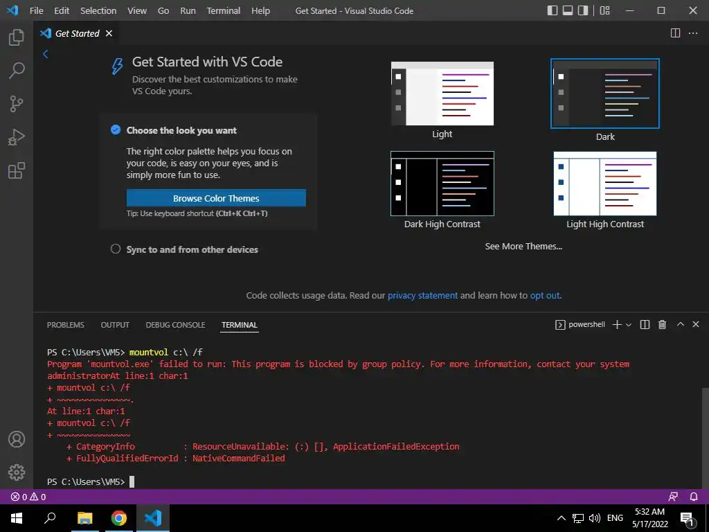The image size is (709, 532).
Task: Split the editor to the right
Action: [675, 33]
